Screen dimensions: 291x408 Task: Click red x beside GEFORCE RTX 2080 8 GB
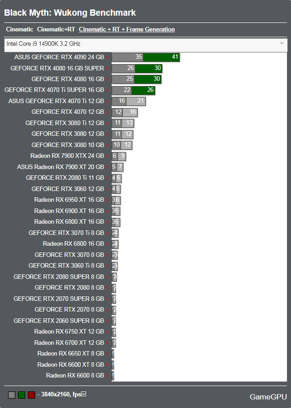click(107, 288)
